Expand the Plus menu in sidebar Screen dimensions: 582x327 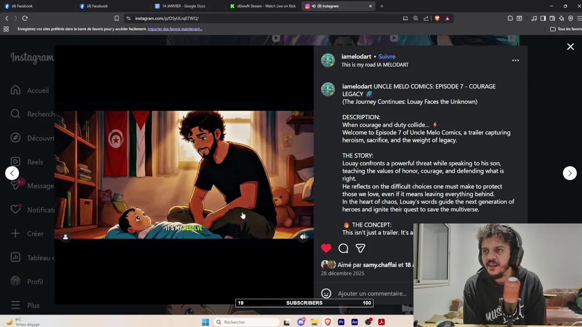25,305
